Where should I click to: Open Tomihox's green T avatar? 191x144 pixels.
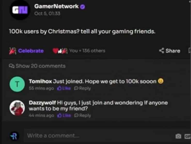[17, 84]
